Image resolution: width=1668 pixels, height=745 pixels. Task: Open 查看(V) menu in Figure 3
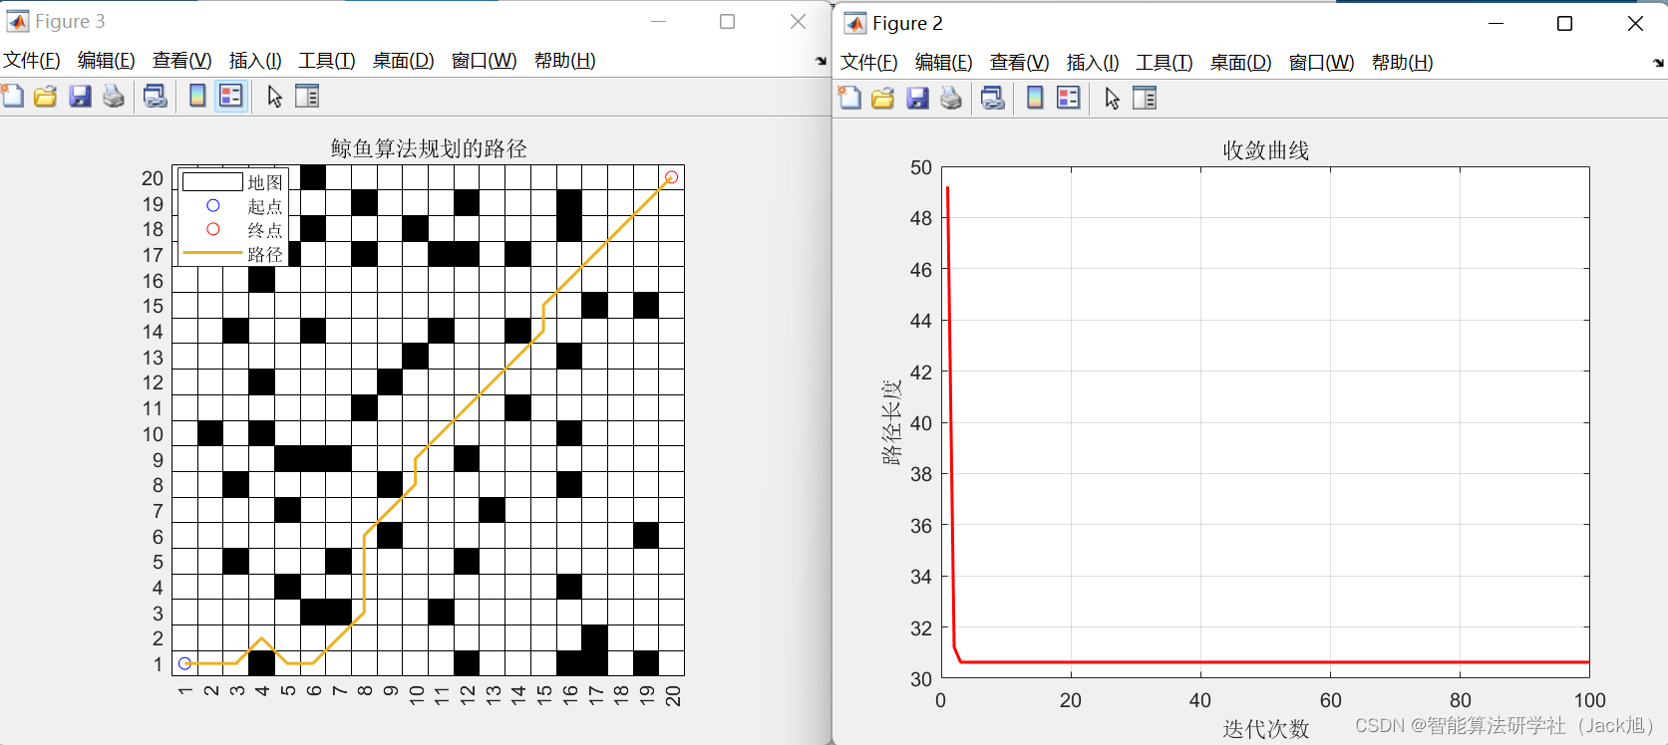click(x=182, y=61)
